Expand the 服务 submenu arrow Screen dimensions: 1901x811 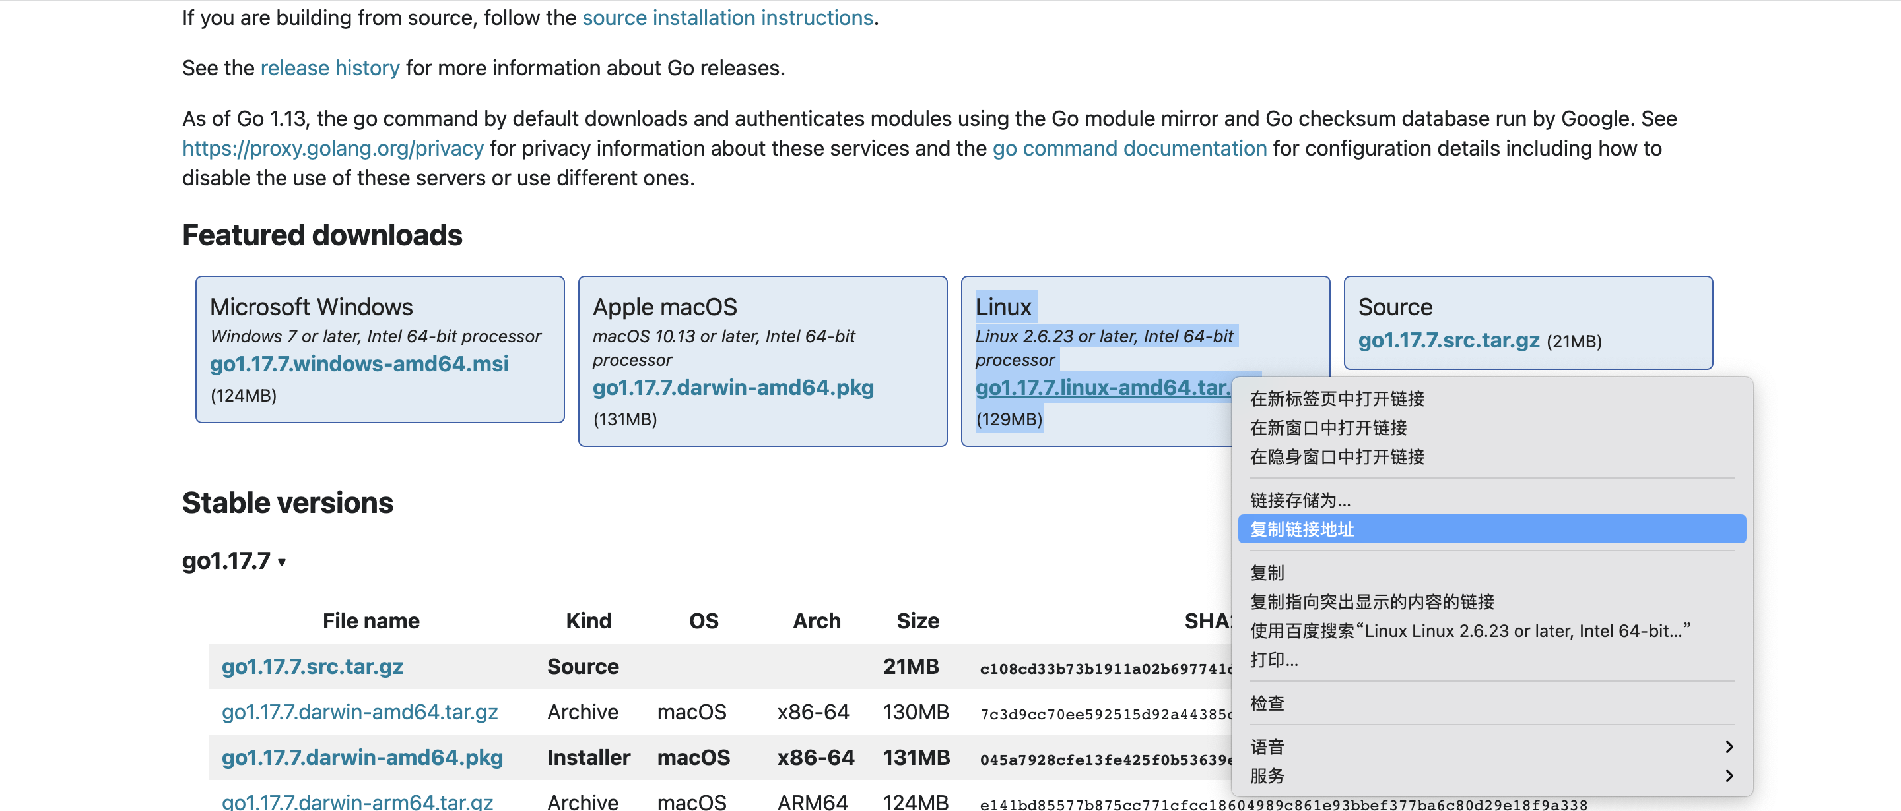click(1728, 775)
